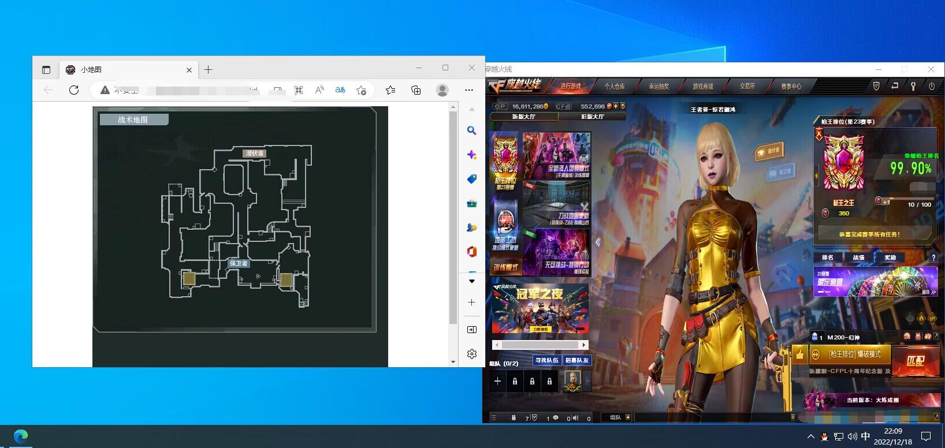Click the not-secure warning icon in address bar
Viewport: 945px width, 448px height.
[x=105, y=90]
